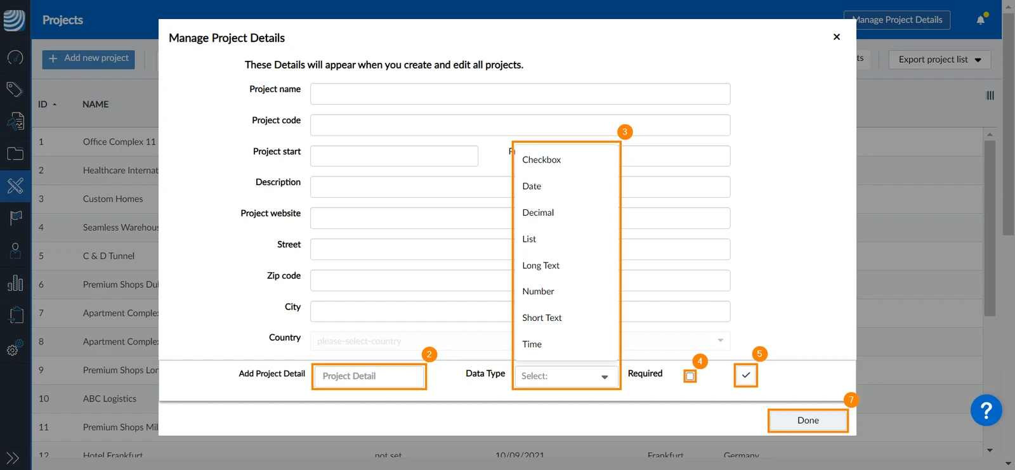Focus the Project start field
1015x470 pixels.
point(394,156)
